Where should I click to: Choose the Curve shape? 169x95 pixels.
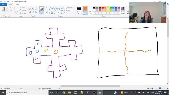[x=50, y=8]
